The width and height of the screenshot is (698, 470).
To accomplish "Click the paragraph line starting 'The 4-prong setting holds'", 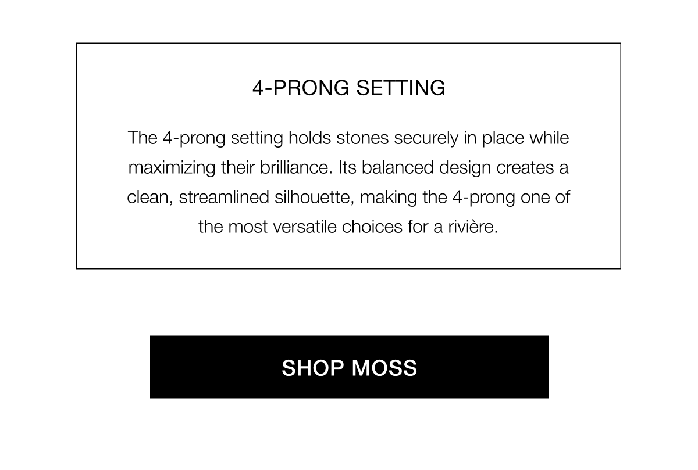I will click(348, 139).
